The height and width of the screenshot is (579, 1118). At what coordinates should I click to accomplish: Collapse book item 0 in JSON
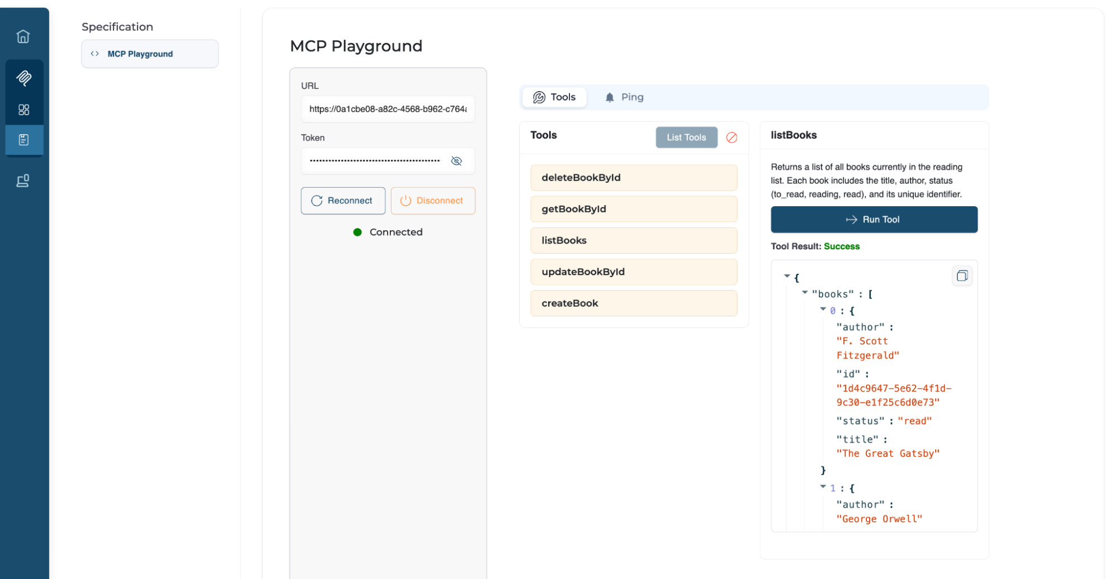coord(823,309)
